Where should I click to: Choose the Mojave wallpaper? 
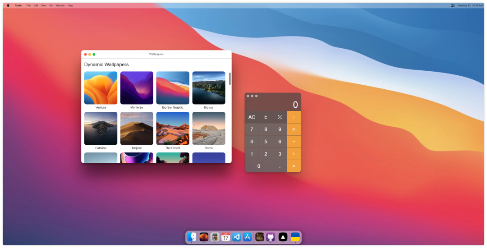pyautogui.click(x=137, y=129)
